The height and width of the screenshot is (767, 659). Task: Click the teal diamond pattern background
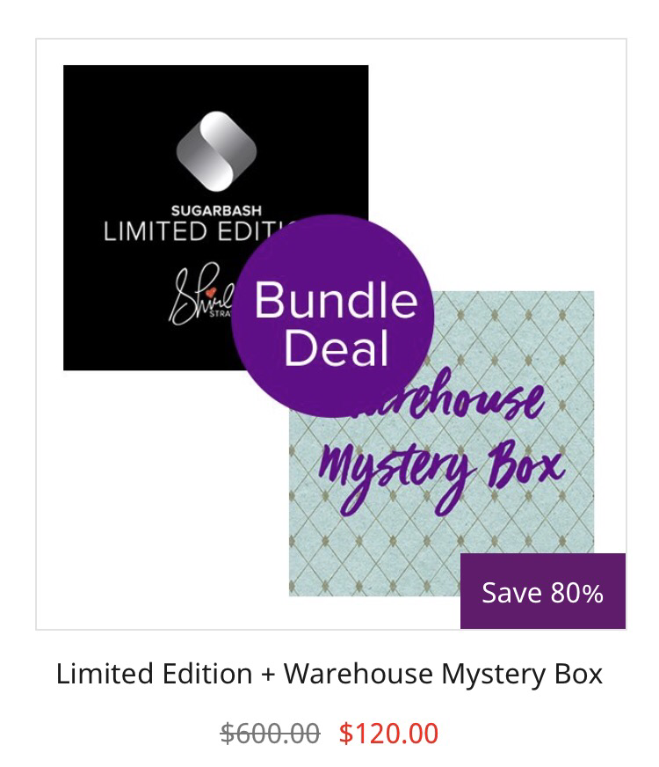click(372, 552)
